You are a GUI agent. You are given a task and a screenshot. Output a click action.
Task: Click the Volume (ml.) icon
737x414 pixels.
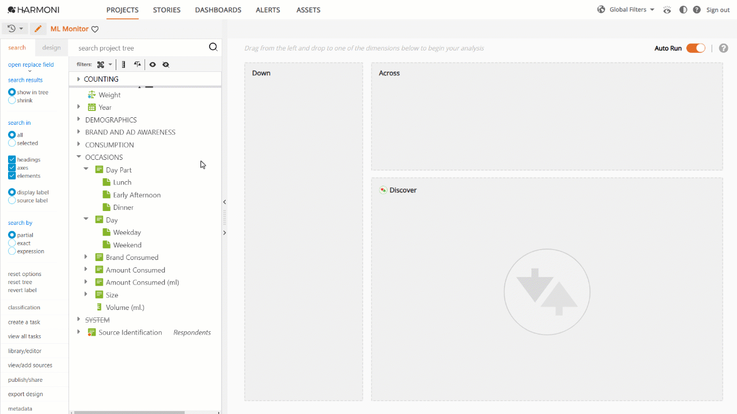click(x=99, y=307)
